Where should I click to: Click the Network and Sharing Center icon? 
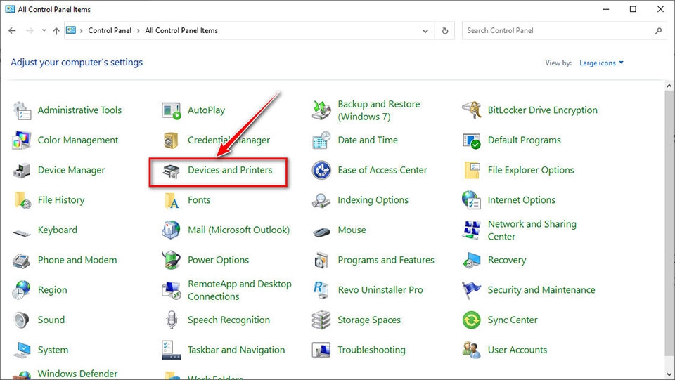point(471,230)
